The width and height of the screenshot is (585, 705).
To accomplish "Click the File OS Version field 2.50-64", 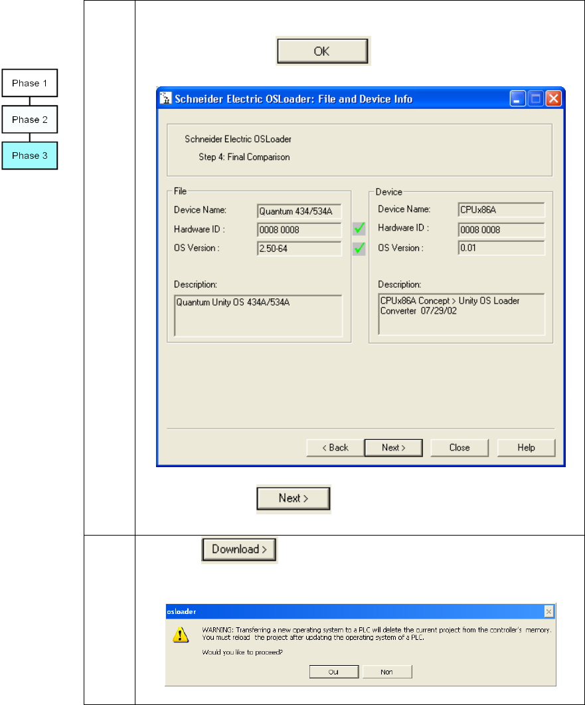I will click(x=299, y=249).
